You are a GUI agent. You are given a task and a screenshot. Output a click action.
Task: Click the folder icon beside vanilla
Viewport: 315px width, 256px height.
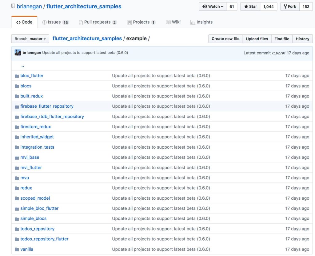(17, 250)
